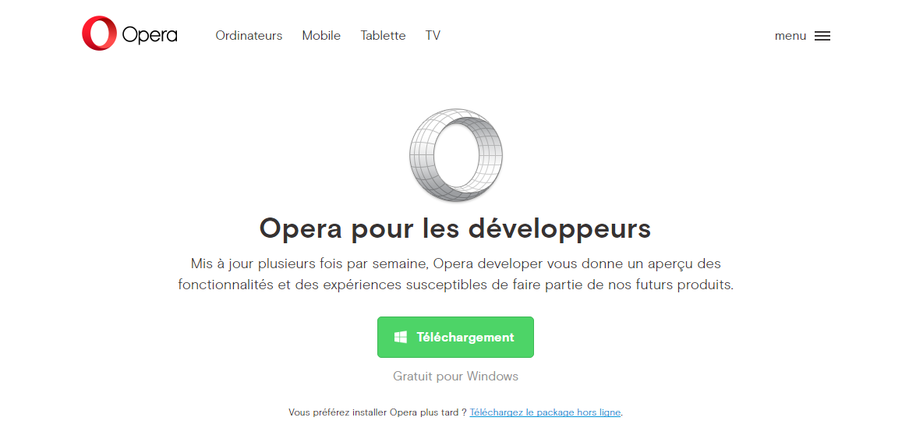909x428 pixels.
Task: Click the Opera wordmark in the header
Action: pos(150,35)
